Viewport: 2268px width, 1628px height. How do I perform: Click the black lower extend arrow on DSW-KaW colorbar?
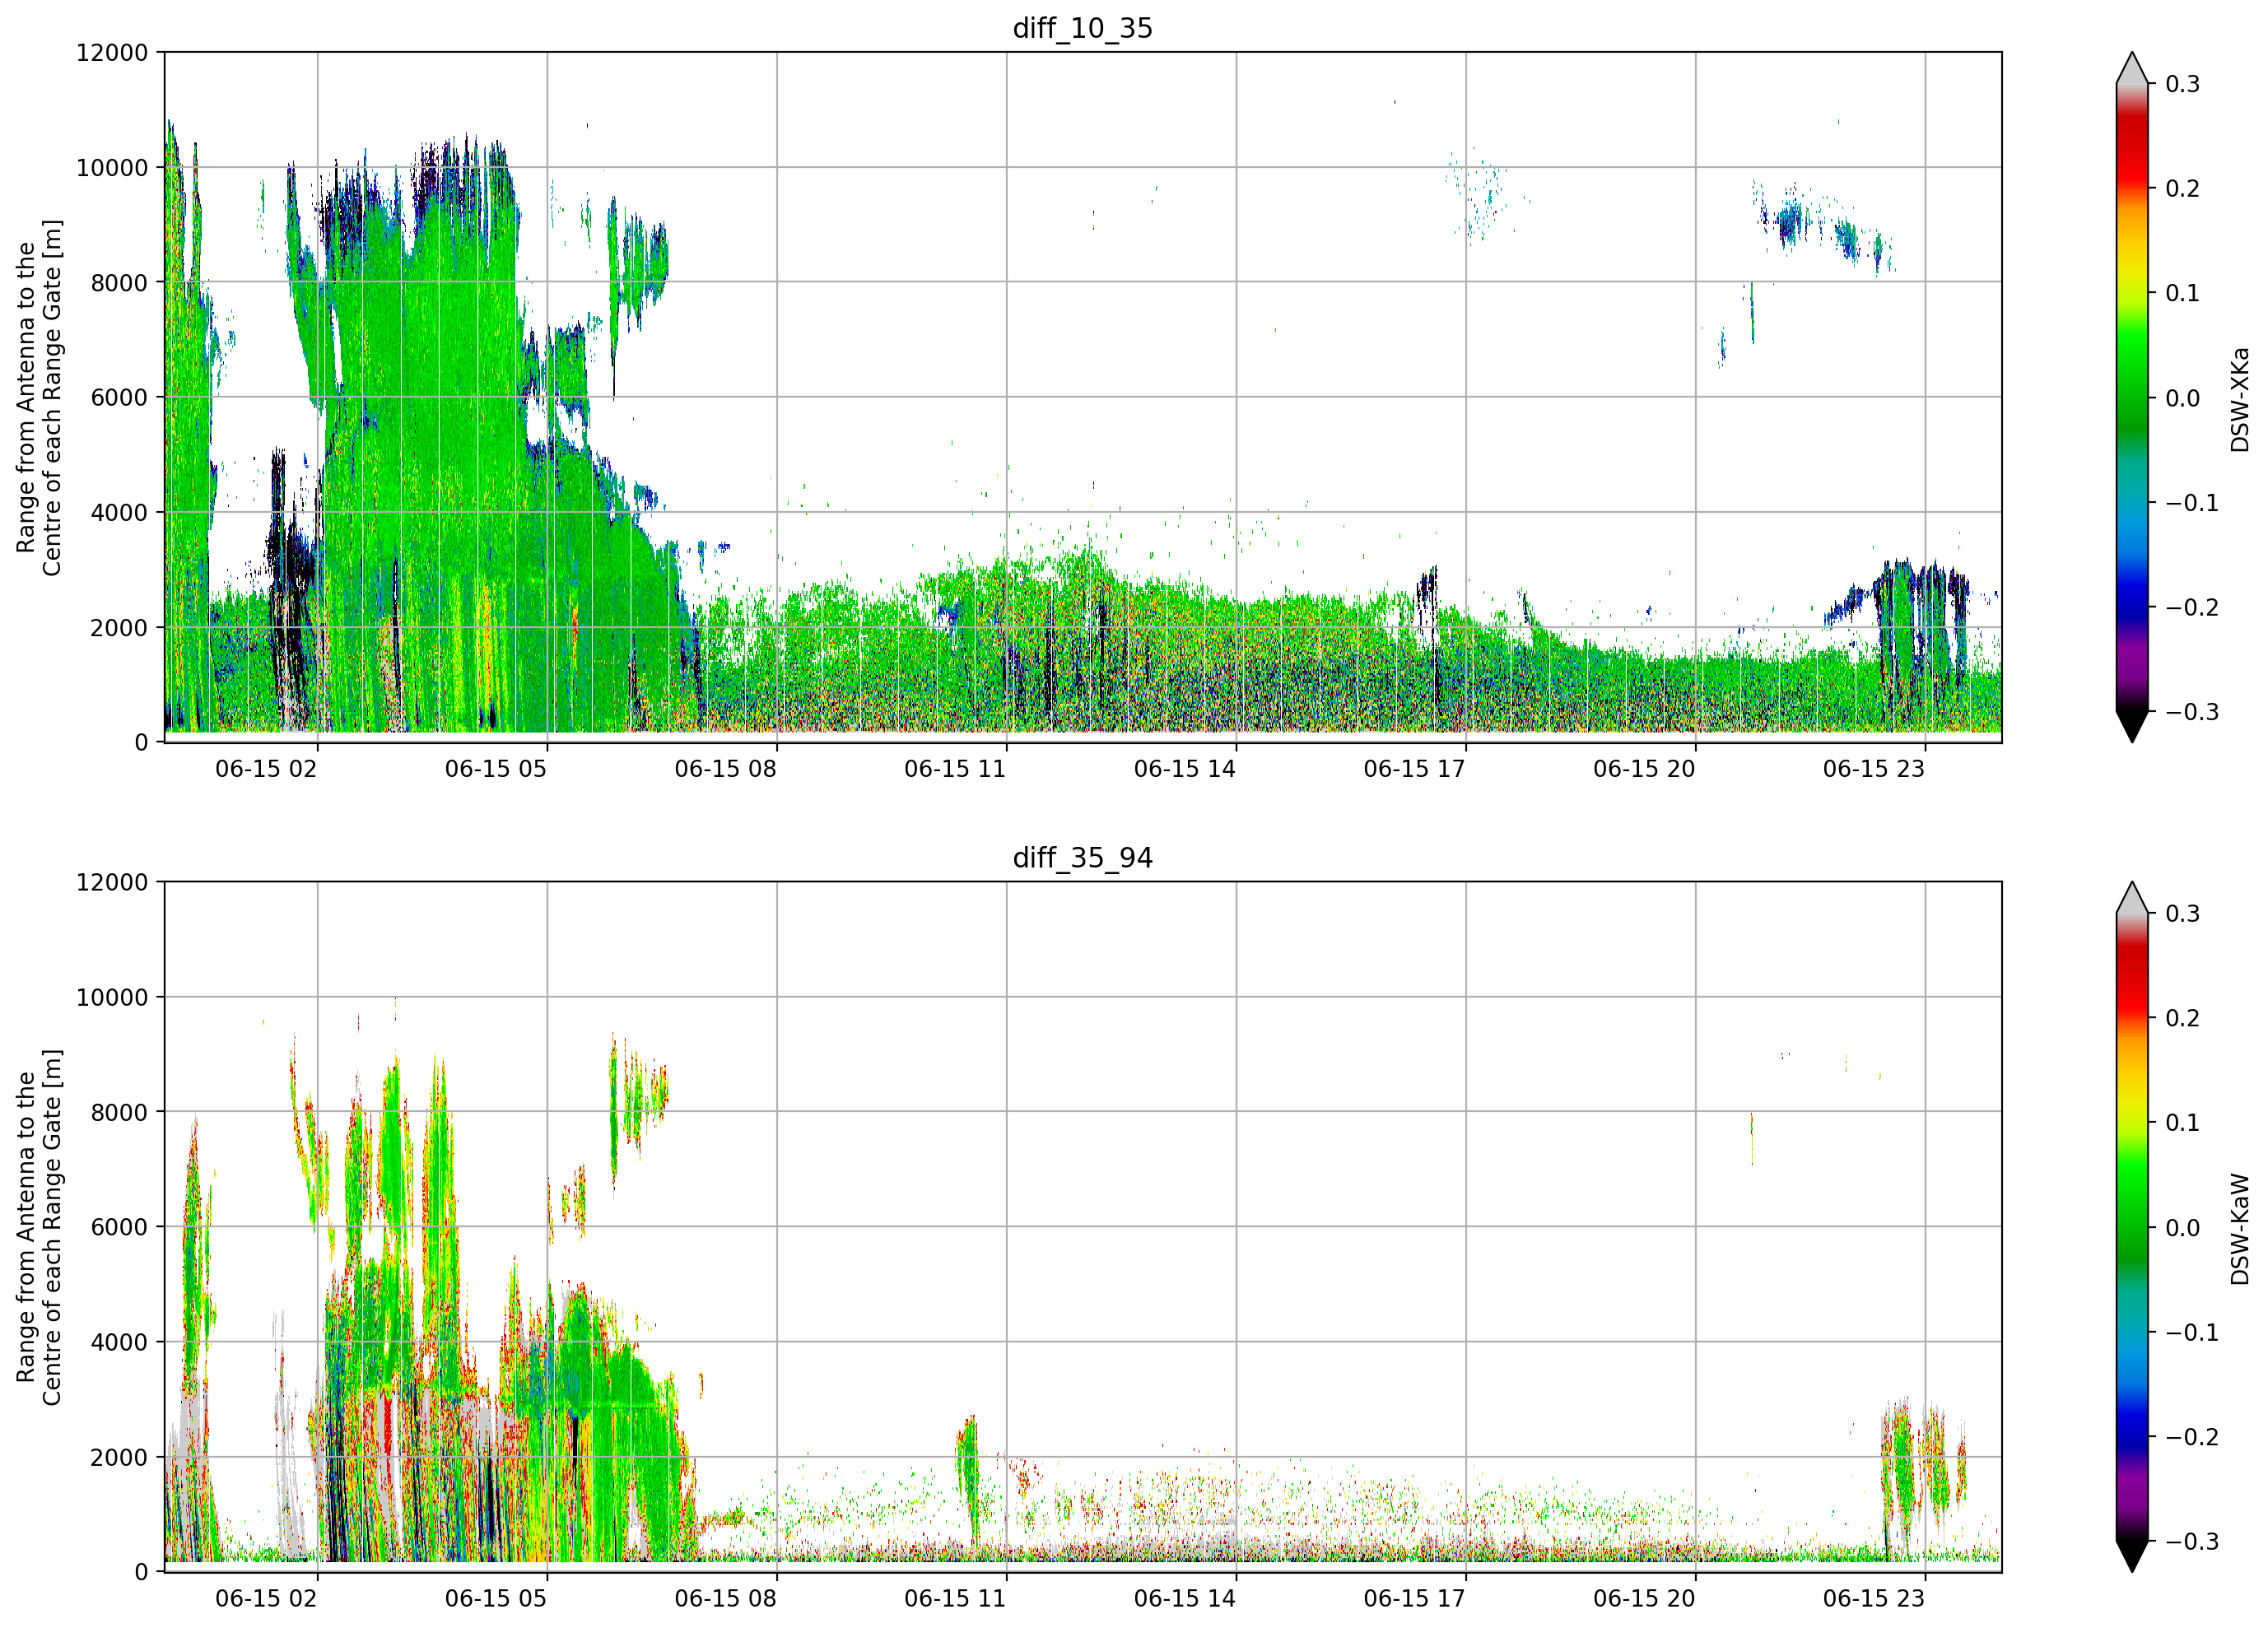pyautogui.click(x=2132, y=1555)
